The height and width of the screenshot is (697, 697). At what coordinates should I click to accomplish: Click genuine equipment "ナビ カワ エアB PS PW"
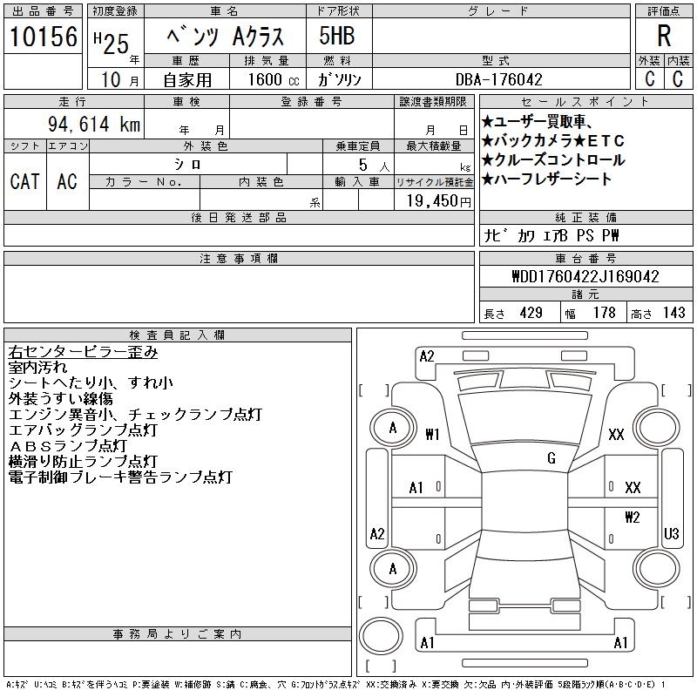(552, 235)
